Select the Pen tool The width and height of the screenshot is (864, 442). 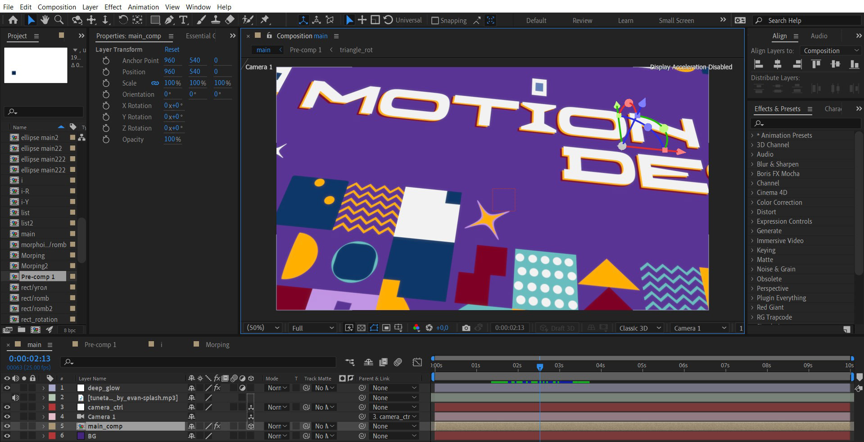[169, 20]
